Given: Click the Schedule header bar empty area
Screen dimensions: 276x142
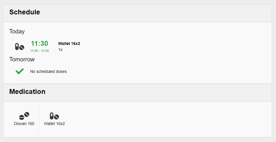Looking at the screenshot, I should tap(155, 13).
